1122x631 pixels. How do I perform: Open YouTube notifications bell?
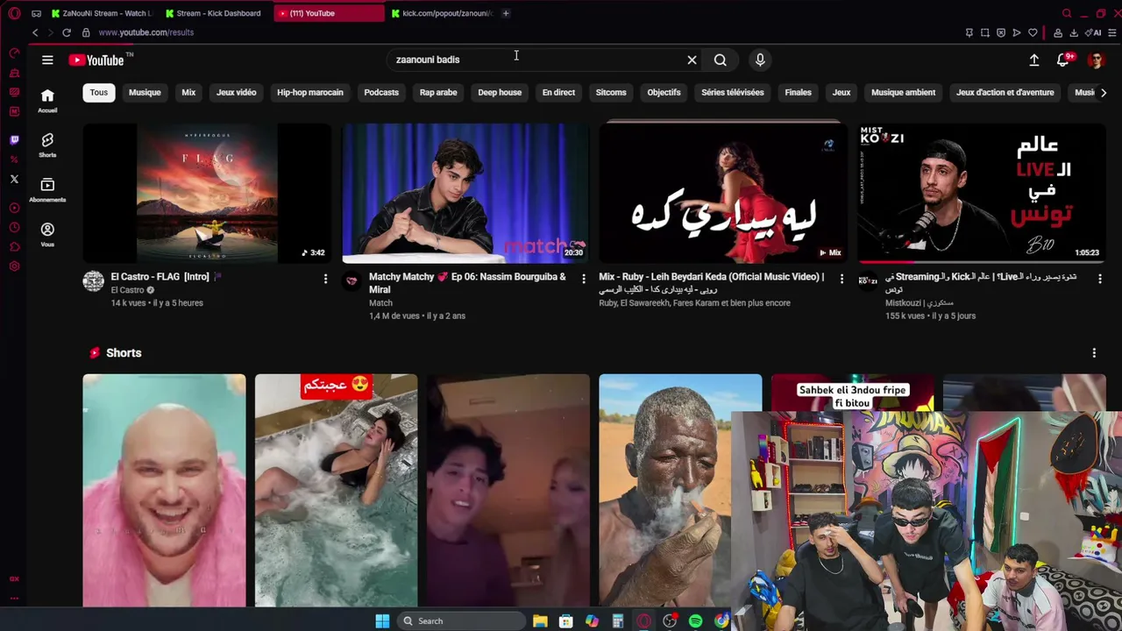[1064, 60]
